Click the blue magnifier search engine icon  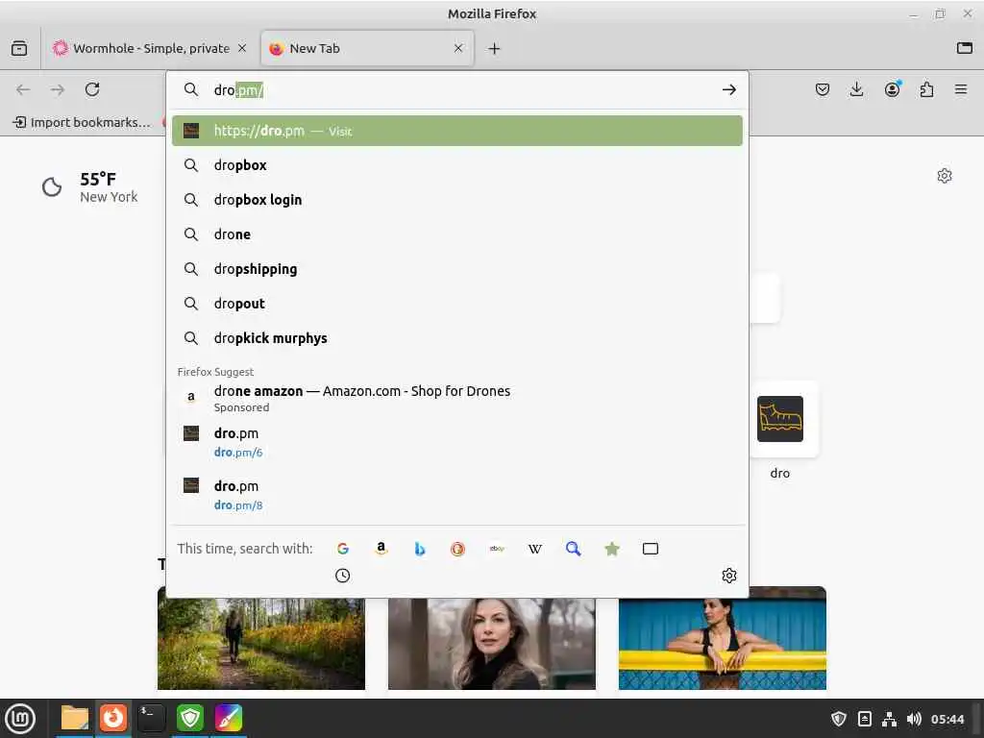click(x=573, y=549)
